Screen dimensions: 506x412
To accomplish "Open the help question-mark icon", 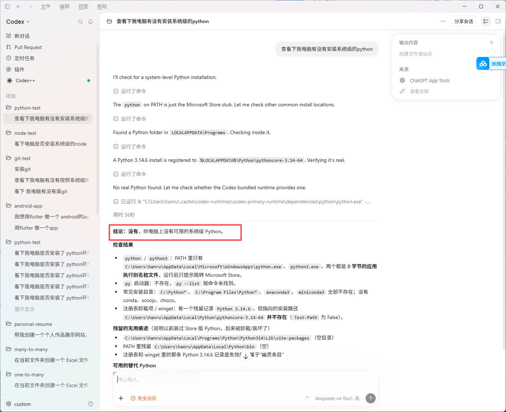I will click(91, 404).
